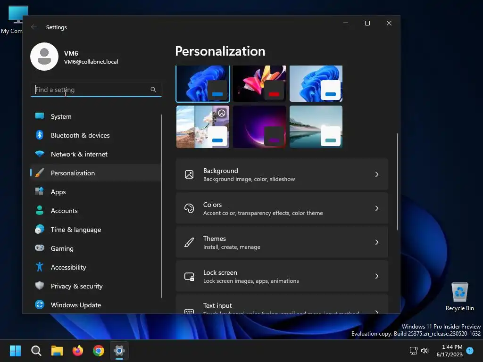Open Apps settings category

(95, 192)
